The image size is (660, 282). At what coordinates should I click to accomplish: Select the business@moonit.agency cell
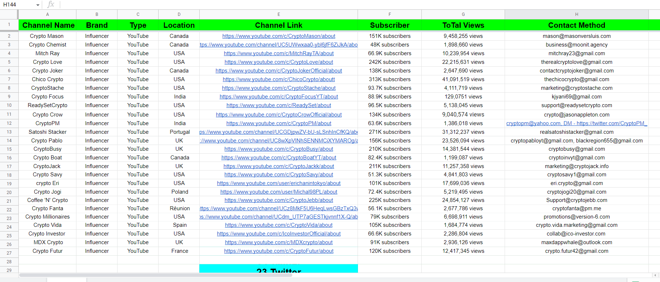577,45
